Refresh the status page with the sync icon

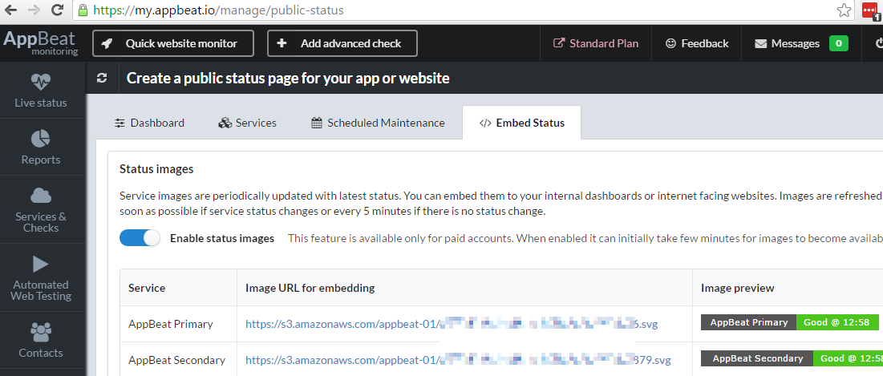(102, 79)
